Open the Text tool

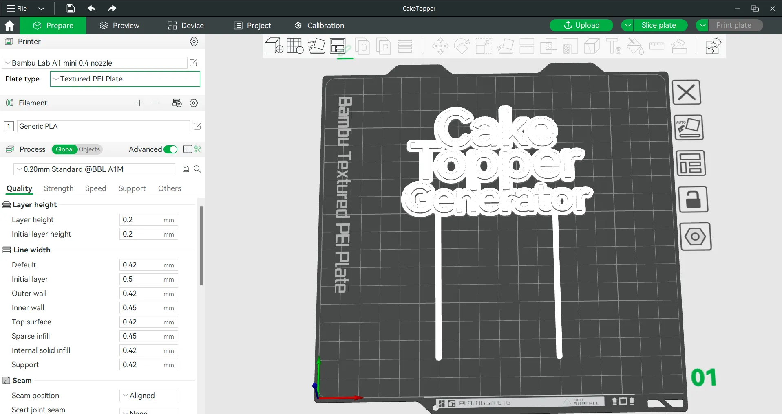click(614, 46)
